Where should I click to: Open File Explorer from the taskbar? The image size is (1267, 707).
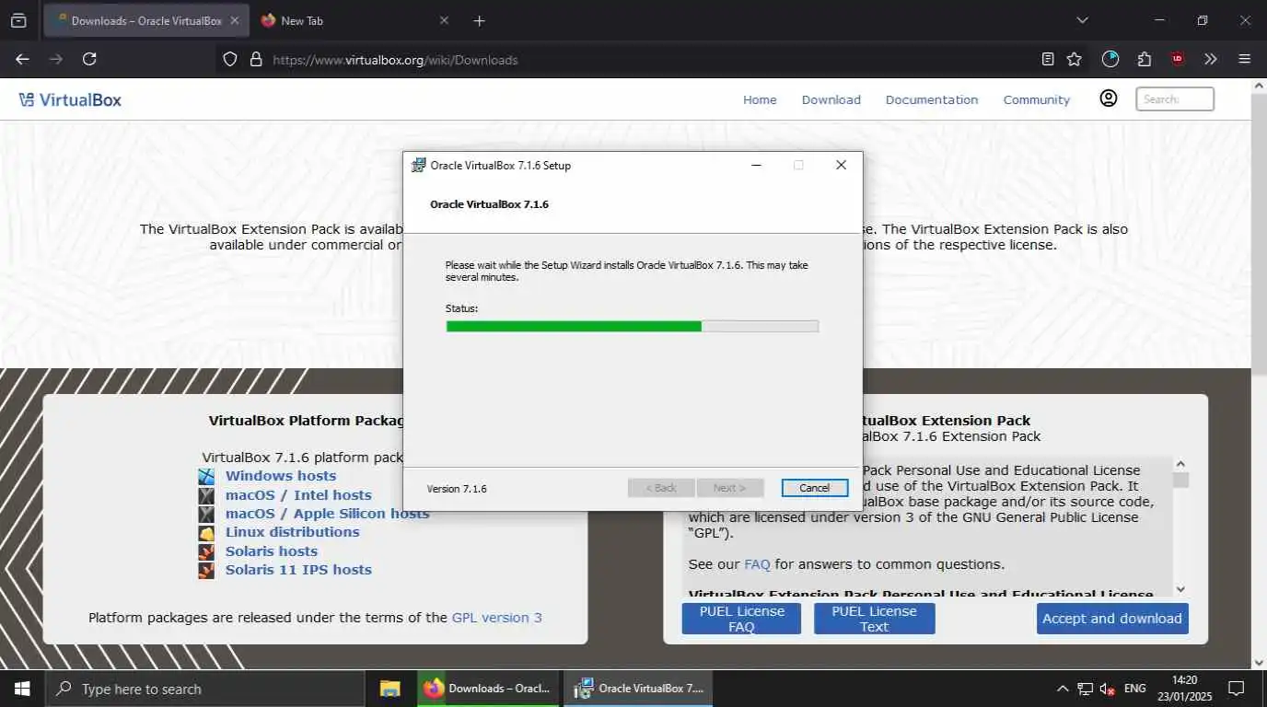coord(390,689)
